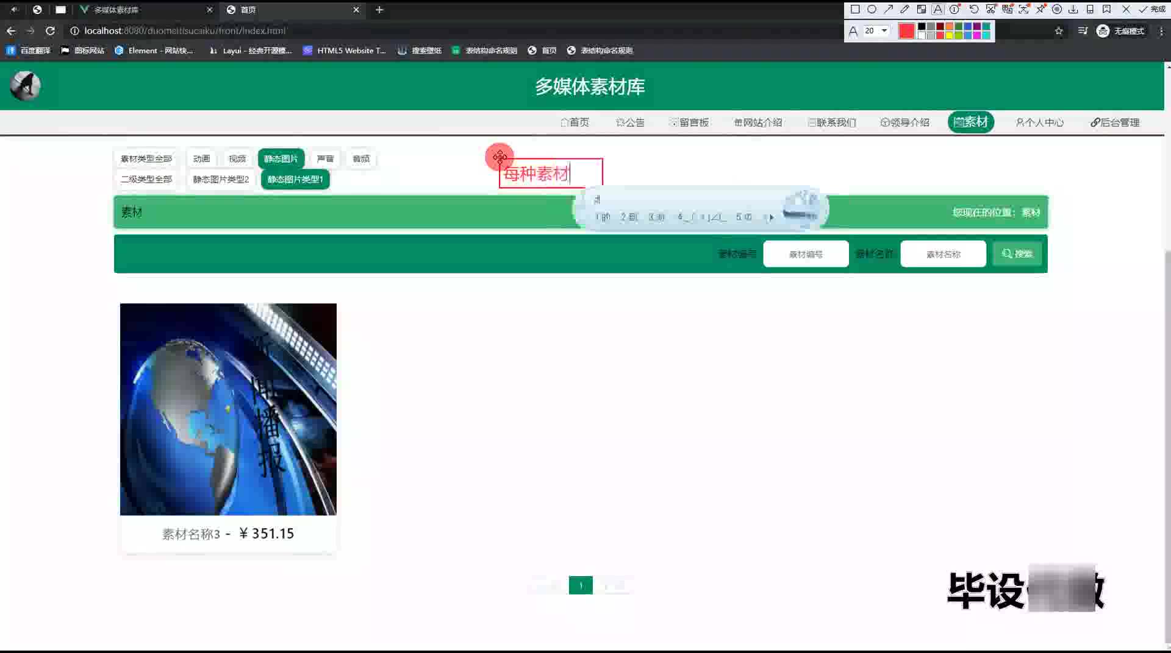The height and width of the screenshot is (653, 1171).
Task: Choose the dark green color swatch
Action: (958, 26)
